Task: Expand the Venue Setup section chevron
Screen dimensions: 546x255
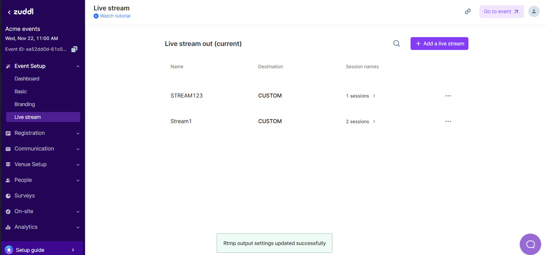Action: (x=78, y=165)
